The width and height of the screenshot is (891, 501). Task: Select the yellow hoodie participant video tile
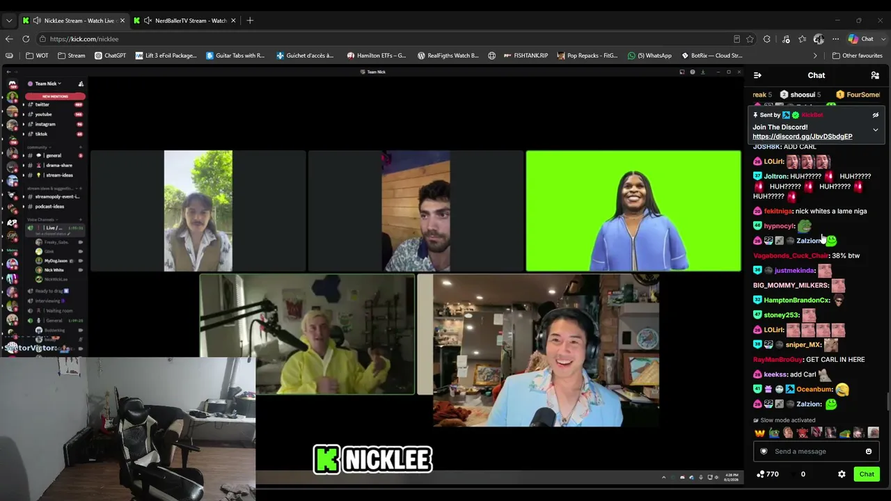pyautogui.click(x=307, y=335)
